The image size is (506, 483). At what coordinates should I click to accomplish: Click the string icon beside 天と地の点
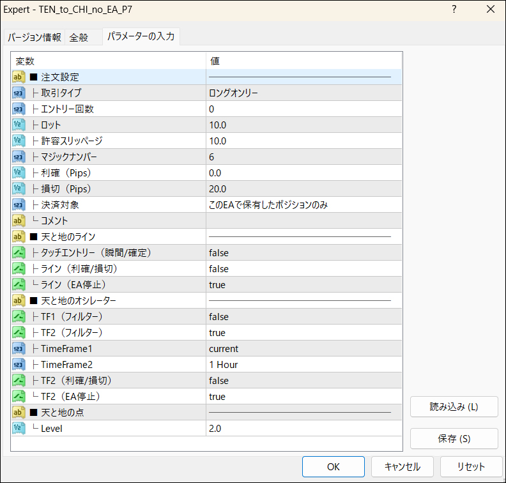(19, 412)
